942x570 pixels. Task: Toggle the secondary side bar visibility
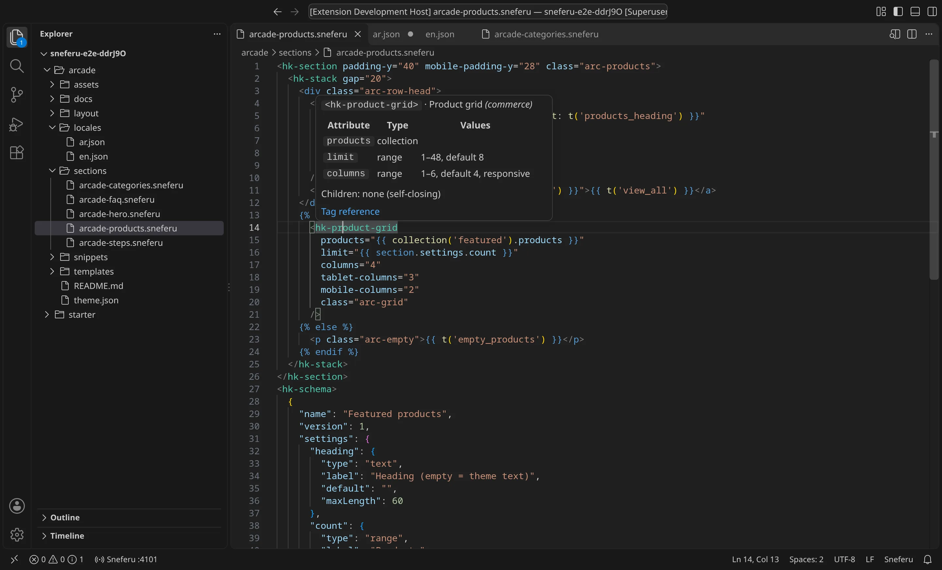[932, 11]
